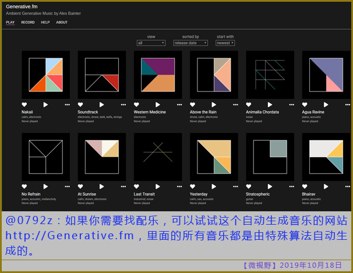353x273 pixels.
Task: Play Last Transit
Action: tap(158, 186)
